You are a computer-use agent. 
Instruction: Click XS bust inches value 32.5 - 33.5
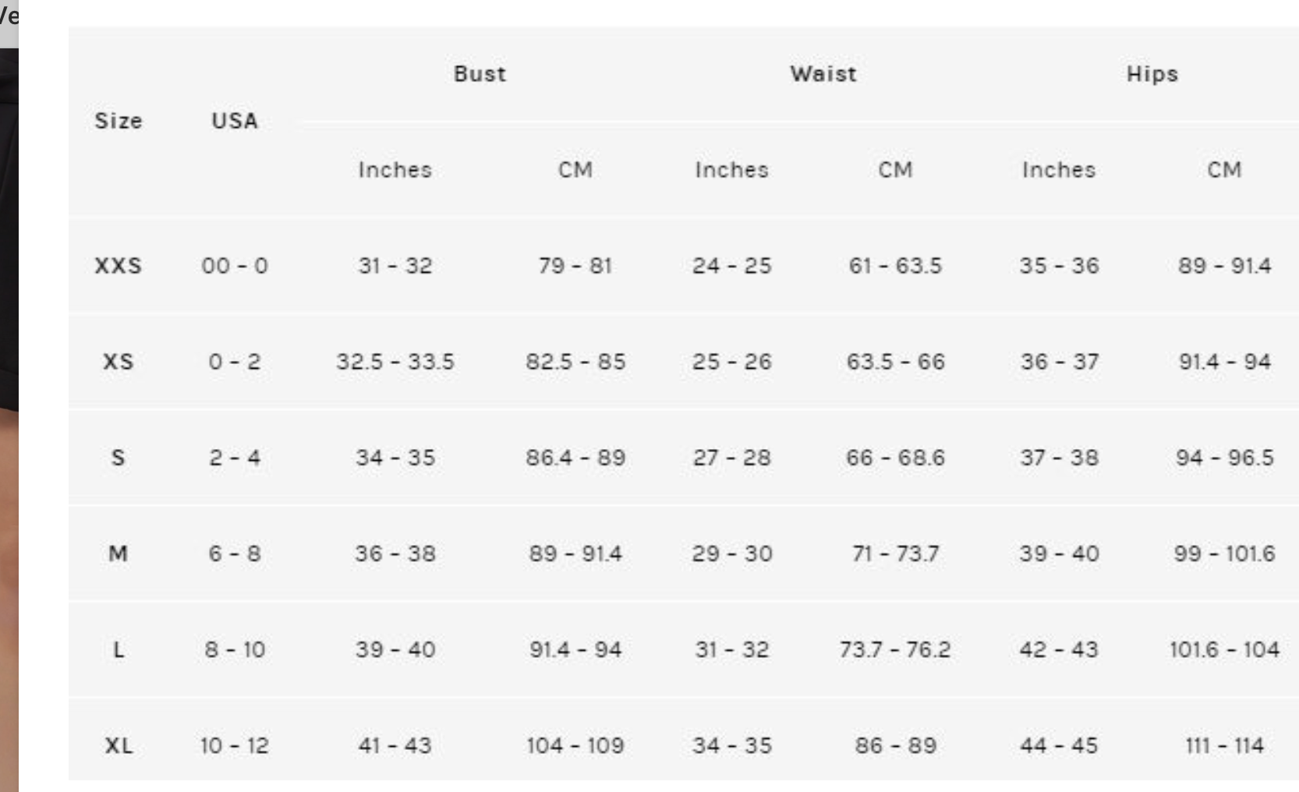[x=395, y=362]
